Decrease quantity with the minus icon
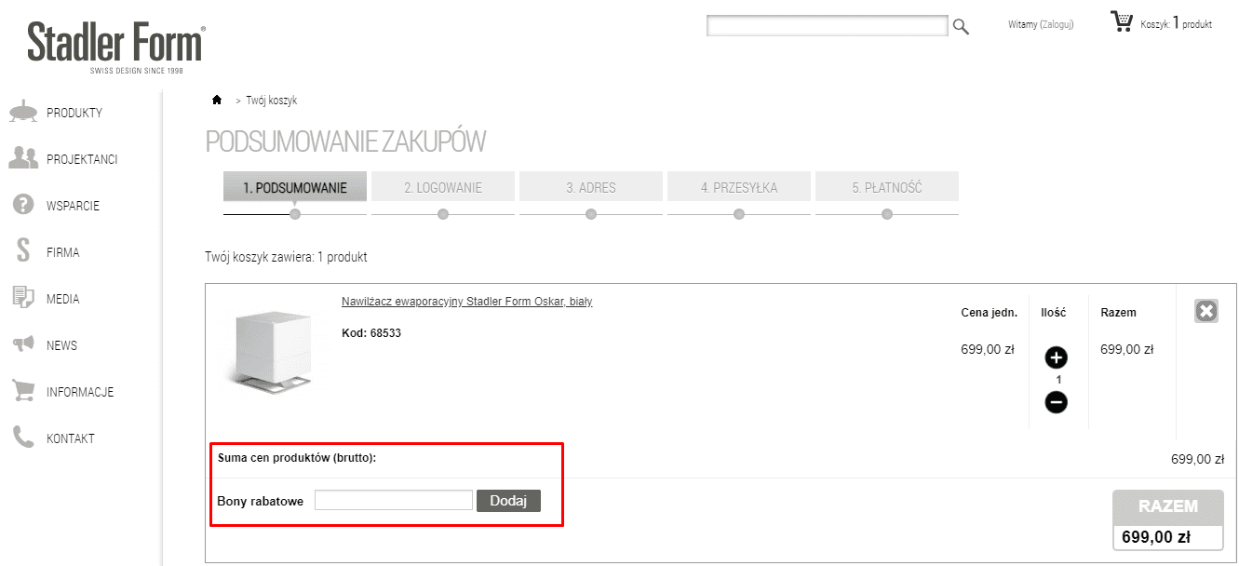Screen dimensions: 1239x566 1056,402
